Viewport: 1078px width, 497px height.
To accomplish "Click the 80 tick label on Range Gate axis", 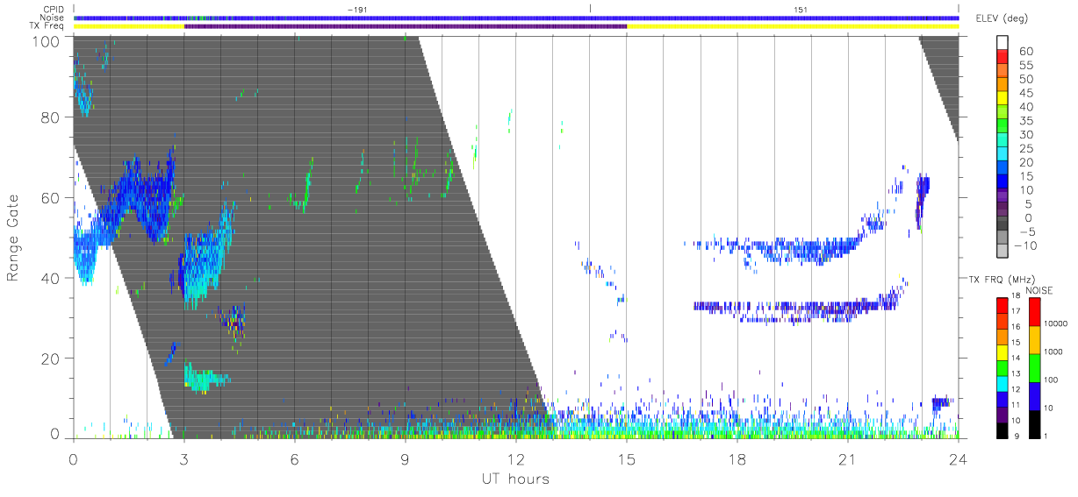I will coord(51,117).
